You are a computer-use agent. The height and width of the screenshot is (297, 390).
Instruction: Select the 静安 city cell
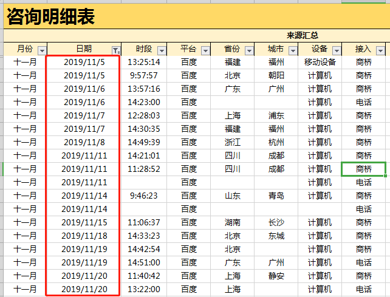tap(276, 276)
